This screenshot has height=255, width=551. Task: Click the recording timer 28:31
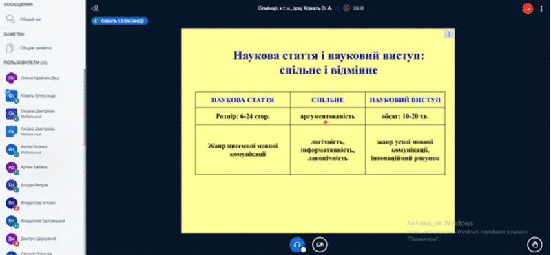coord(358,8)
